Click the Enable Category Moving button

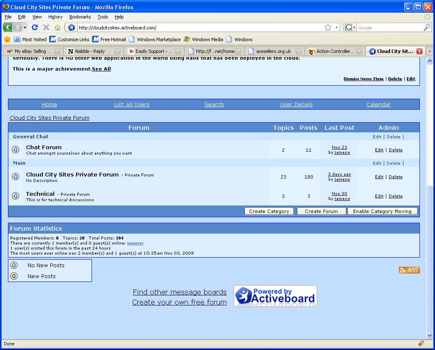click(382, 211)
